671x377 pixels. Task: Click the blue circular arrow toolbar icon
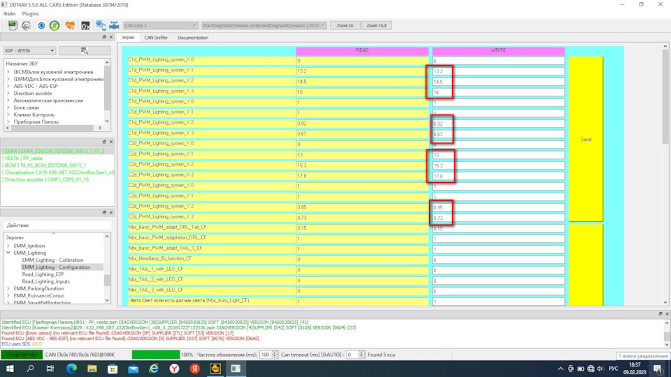click(x=41, y=26)
